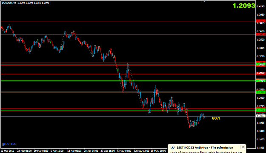The height and width of the screenshot is (153, 266).
Task: Select the green 1.2745 price level tag
Action: coord(261,81)
